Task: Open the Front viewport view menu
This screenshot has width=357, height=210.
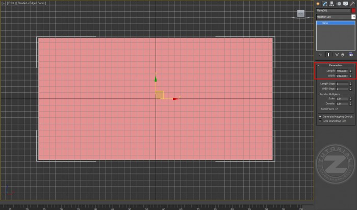Action: [x=11, y=3]
